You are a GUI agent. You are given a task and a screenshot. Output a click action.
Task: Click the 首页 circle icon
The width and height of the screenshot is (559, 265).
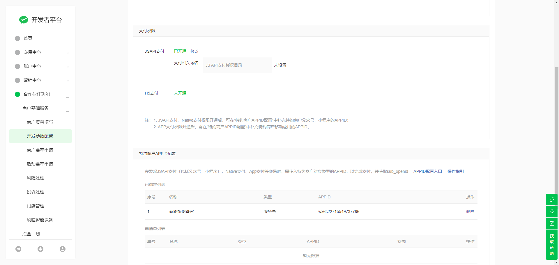click(17, 38)
